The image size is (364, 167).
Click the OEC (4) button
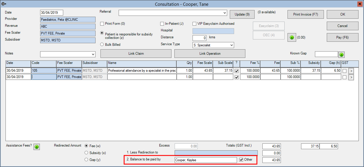[x=269, y=35]
